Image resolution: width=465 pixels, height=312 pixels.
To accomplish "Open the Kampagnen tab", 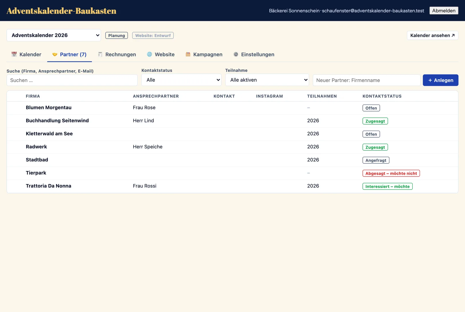I will 204,54.
